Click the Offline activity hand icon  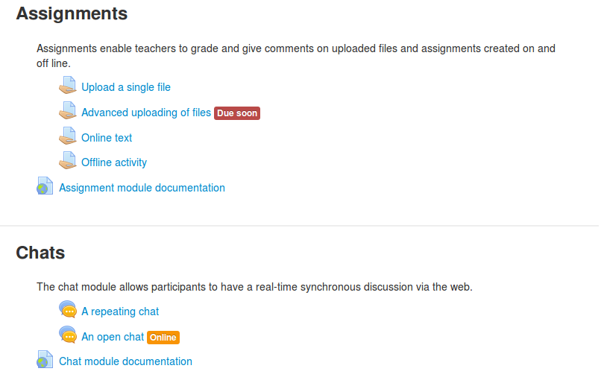68,160
